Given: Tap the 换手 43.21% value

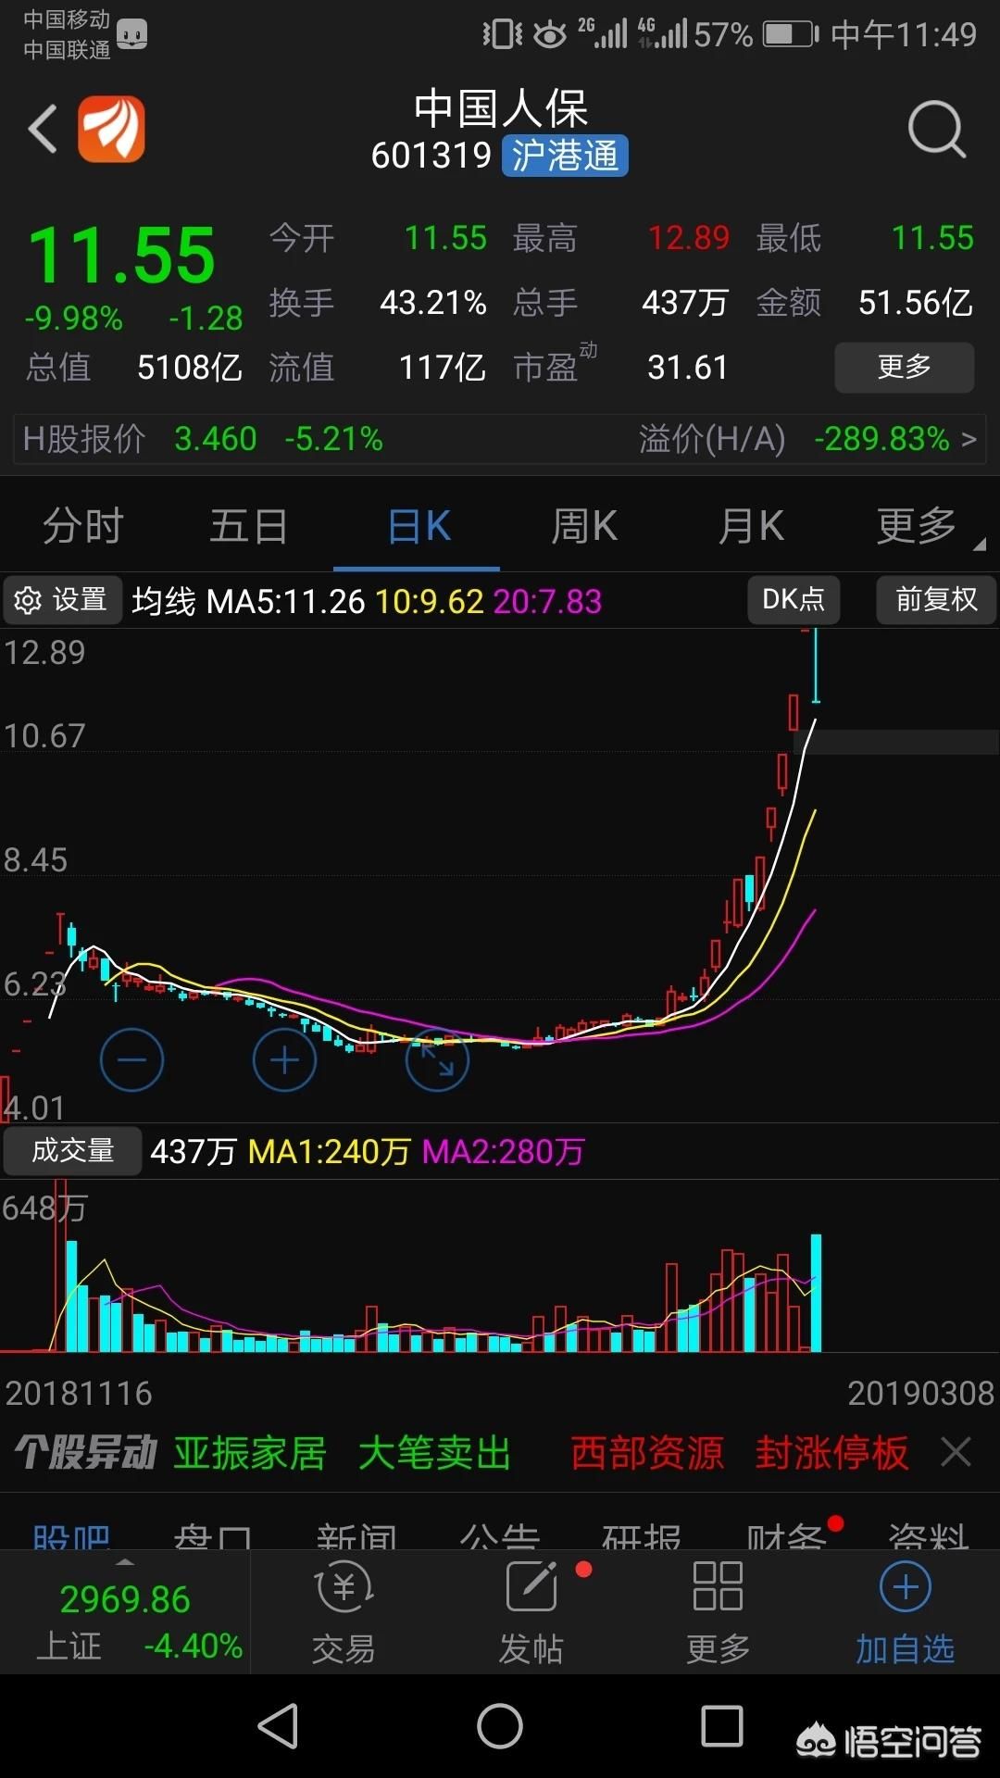Looking at the screenshot, I should 433,303.
